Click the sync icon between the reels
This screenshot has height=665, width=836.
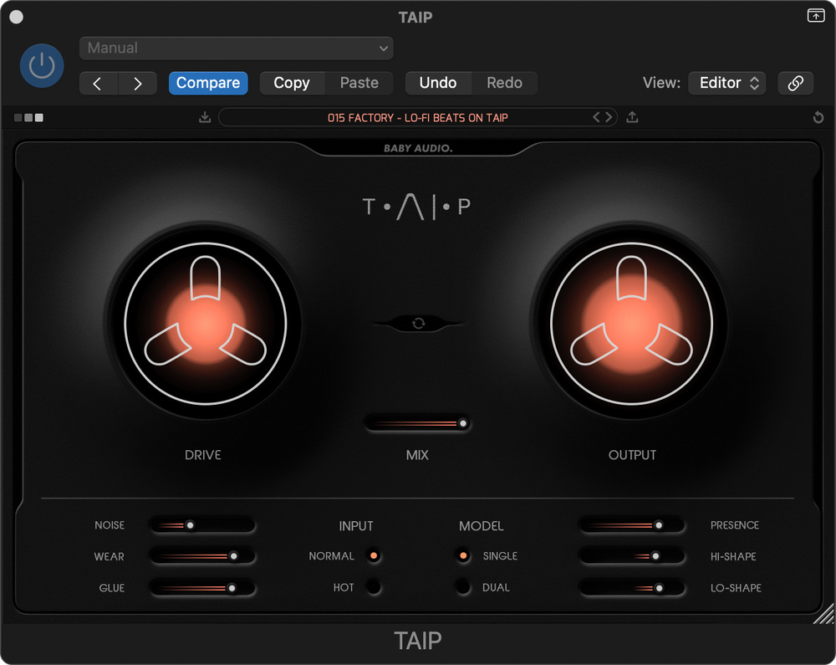(418, 323)
